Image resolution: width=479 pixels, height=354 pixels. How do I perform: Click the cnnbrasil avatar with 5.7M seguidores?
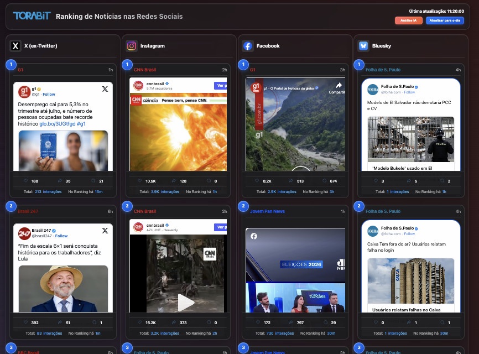[x=138, y=86]
